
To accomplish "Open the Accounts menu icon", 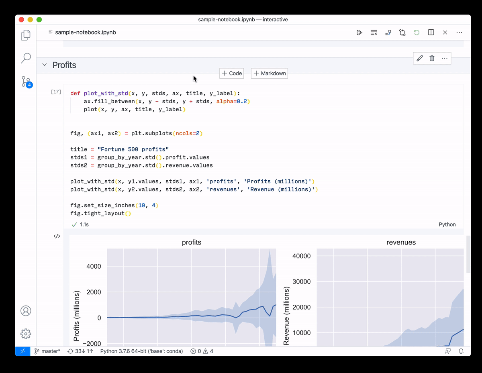I will click(26, 311).
